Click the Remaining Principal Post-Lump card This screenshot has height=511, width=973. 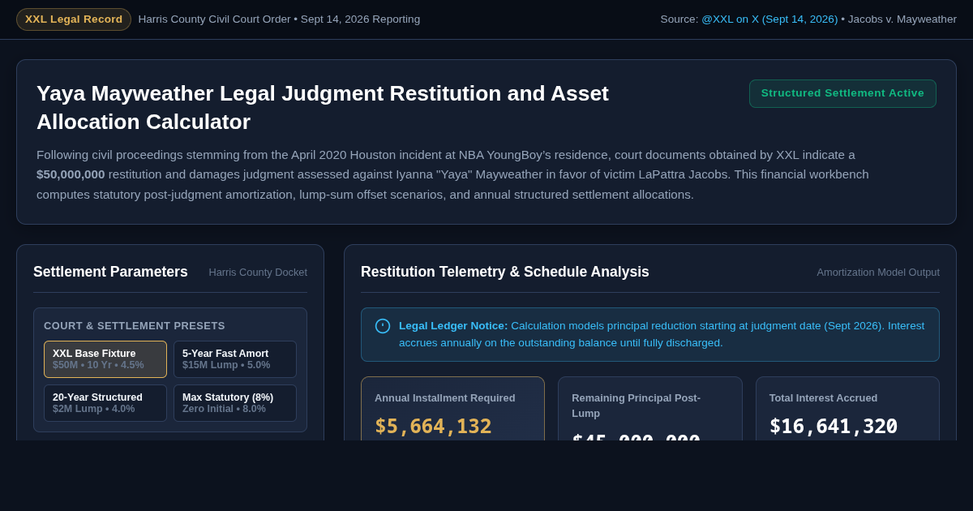(x=650, y=409)
